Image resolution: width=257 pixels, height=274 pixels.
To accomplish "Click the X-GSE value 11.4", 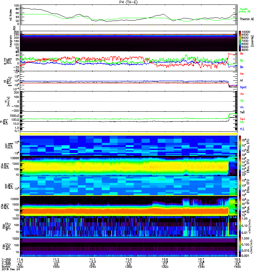I will click(20, 259).
